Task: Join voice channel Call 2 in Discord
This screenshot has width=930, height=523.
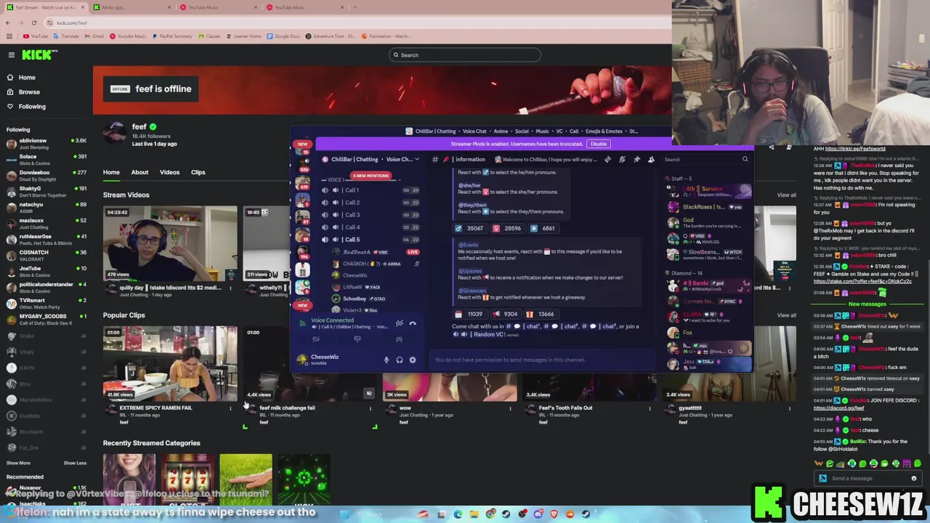Action: tap(369, 203)
